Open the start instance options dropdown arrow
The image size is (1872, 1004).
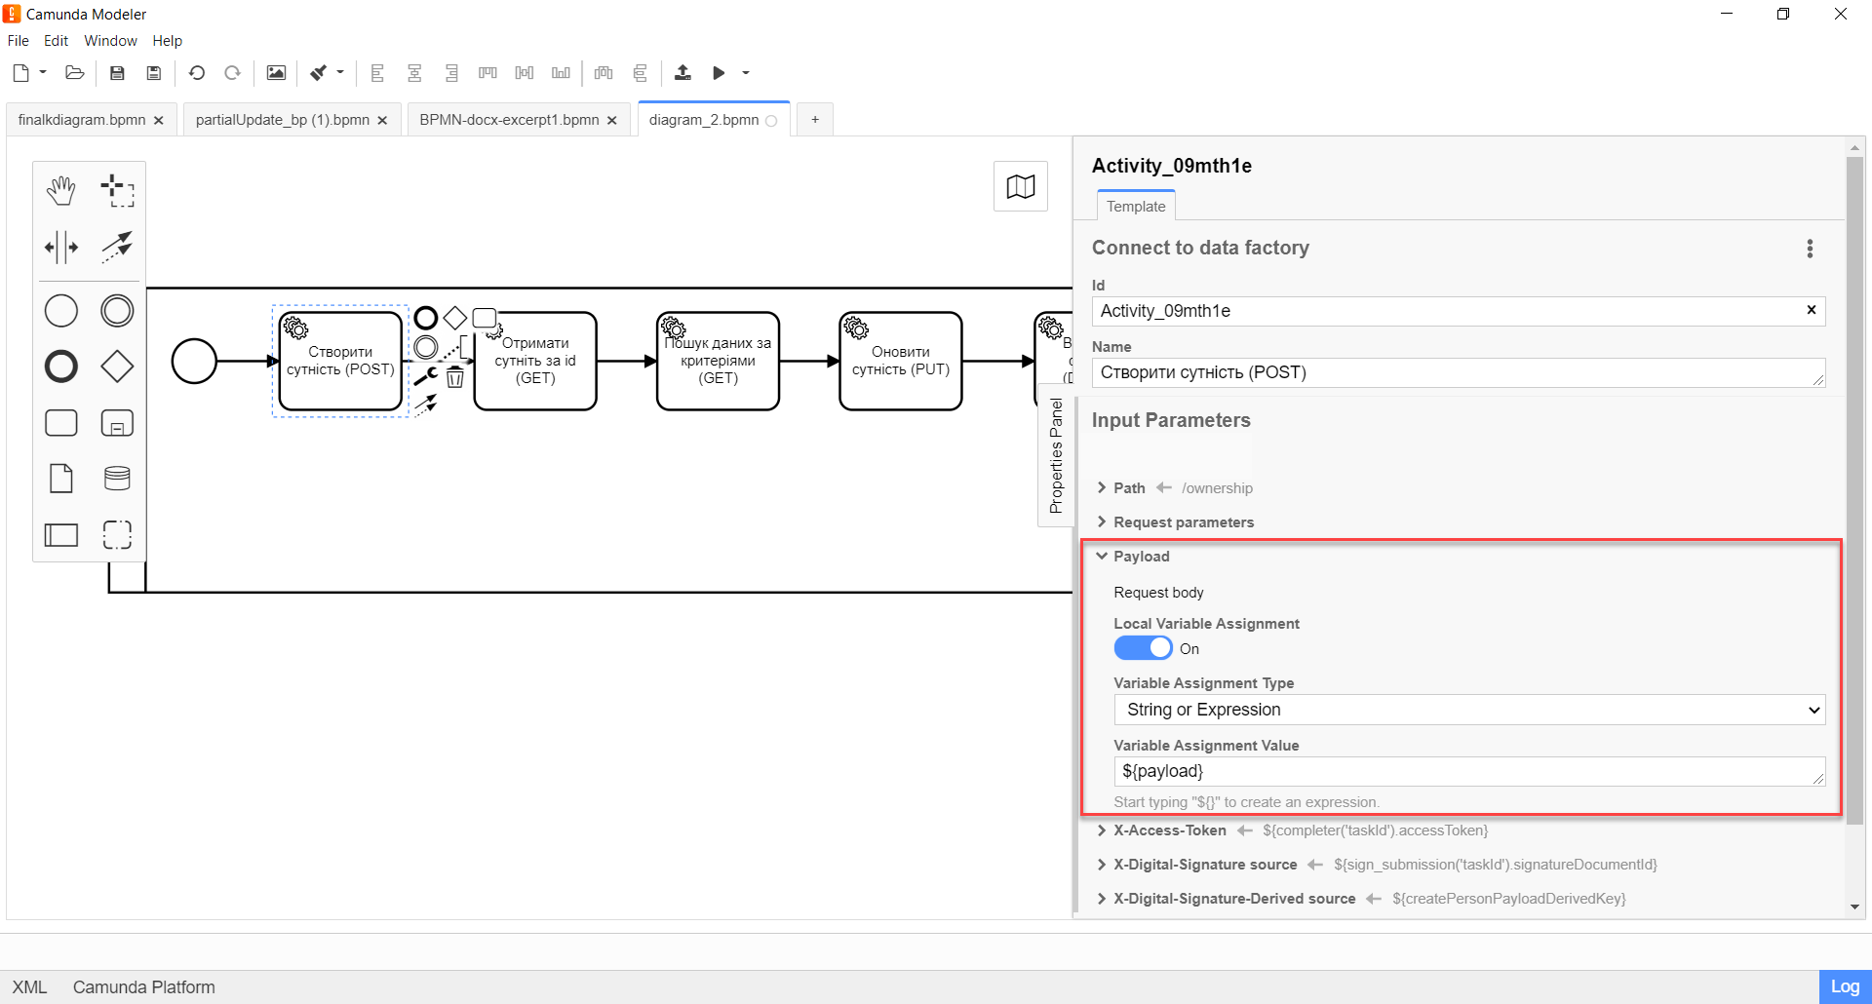tap(746, 73)
